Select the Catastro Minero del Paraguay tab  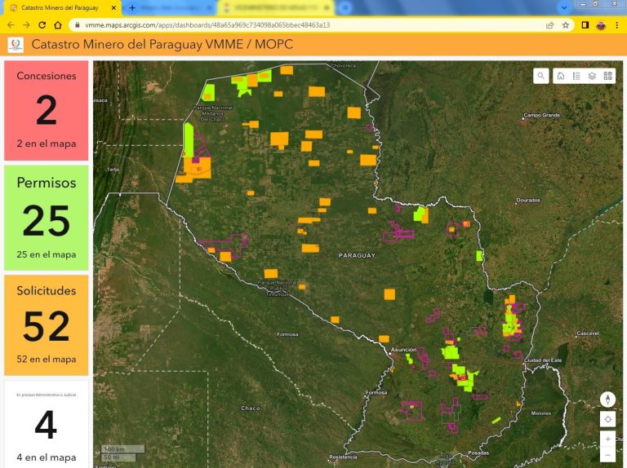60,7
